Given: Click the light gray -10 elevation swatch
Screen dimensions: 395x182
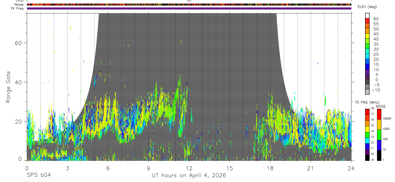Looking at the screenshot, I should pyautogui.click(x=367, y=92).
